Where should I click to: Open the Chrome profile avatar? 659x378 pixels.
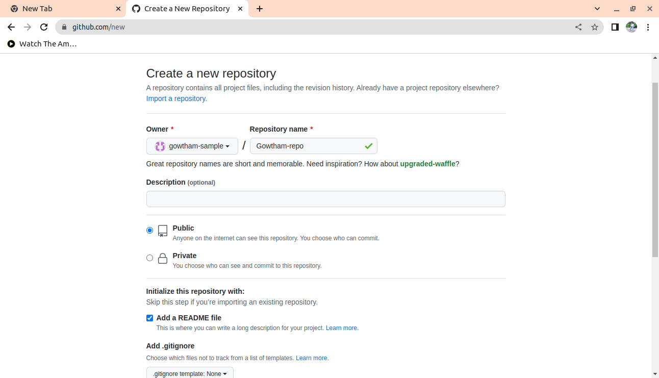pyautogui.click(x=631, y=27)
